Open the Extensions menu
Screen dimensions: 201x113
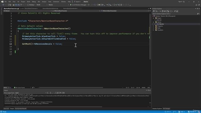point(56,2)
